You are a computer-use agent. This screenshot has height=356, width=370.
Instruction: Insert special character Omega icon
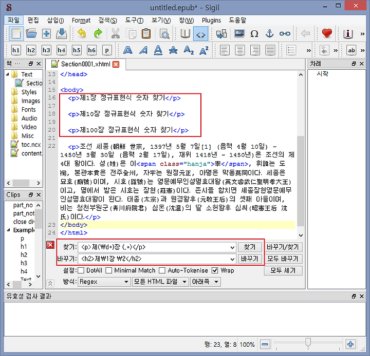point(254,34)
